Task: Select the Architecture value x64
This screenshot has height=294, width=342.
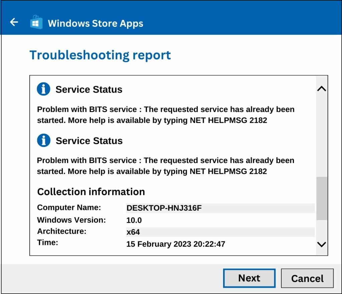Action: 133,232
